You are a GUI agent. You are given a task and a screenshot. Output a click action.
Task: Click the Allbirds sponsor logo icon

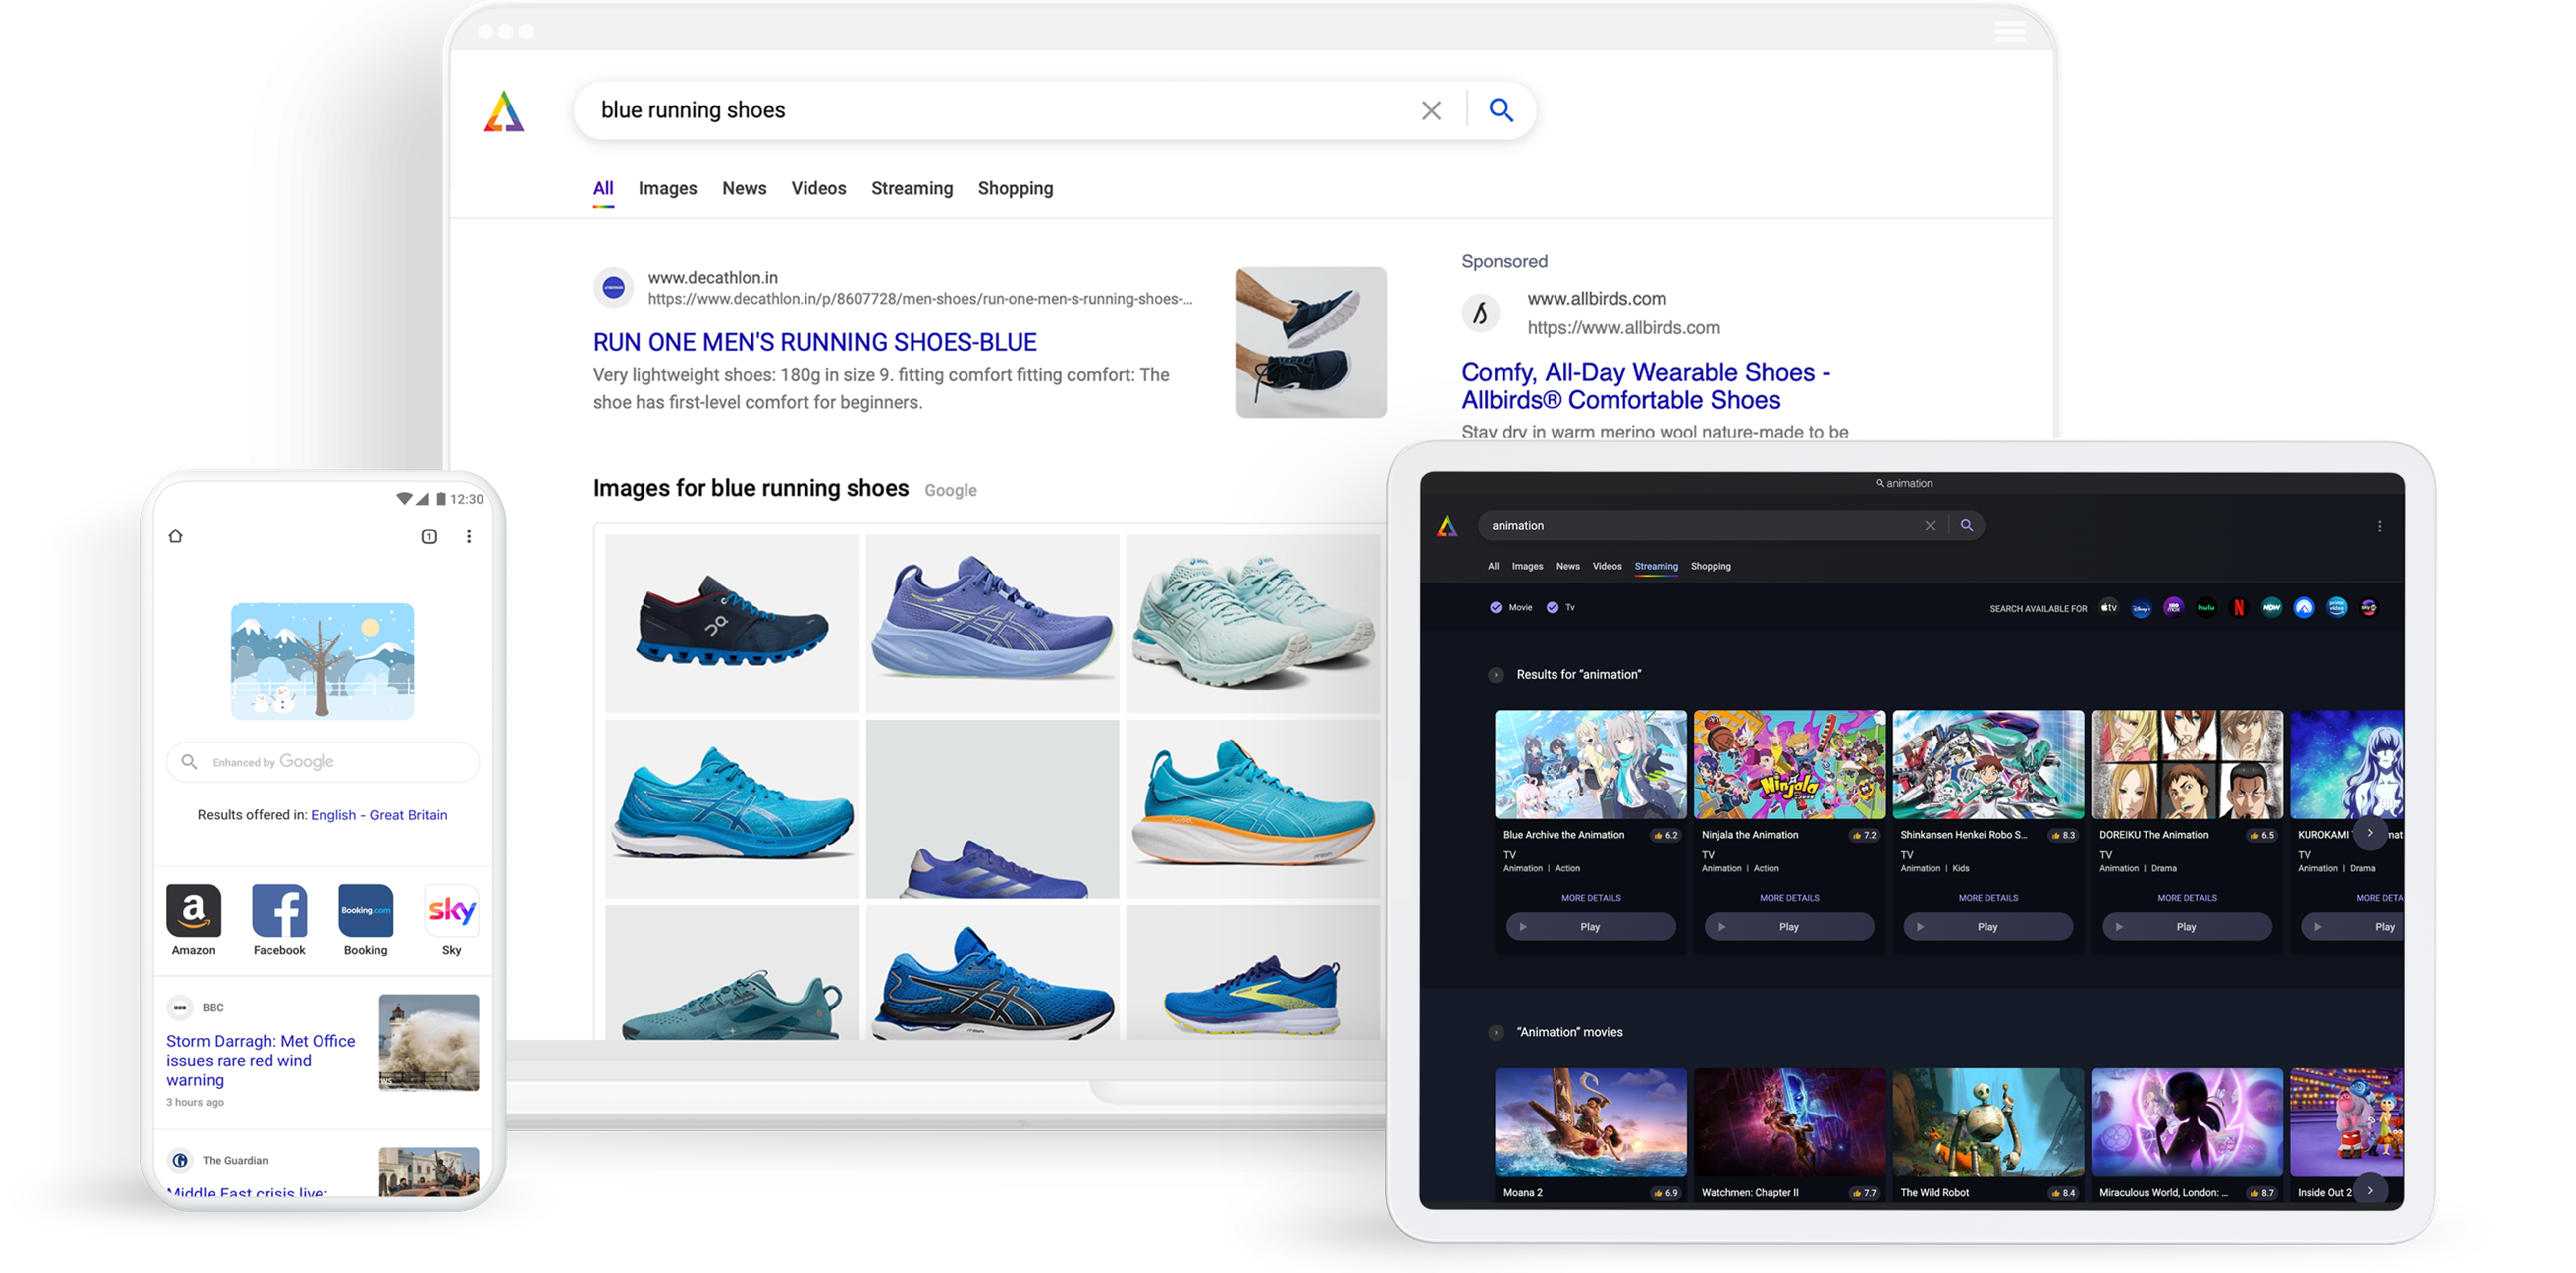pos(1481,313)
